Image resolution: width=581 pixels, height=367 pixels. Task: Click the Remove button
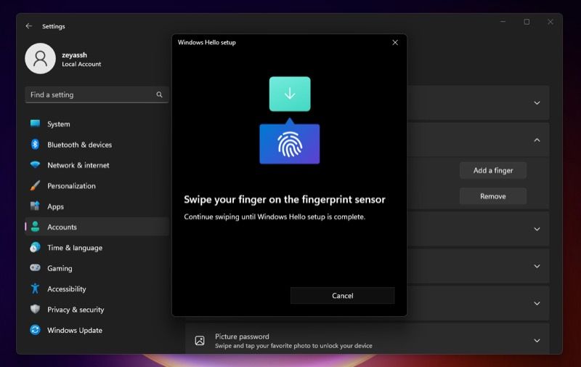[x=493, y=196]
